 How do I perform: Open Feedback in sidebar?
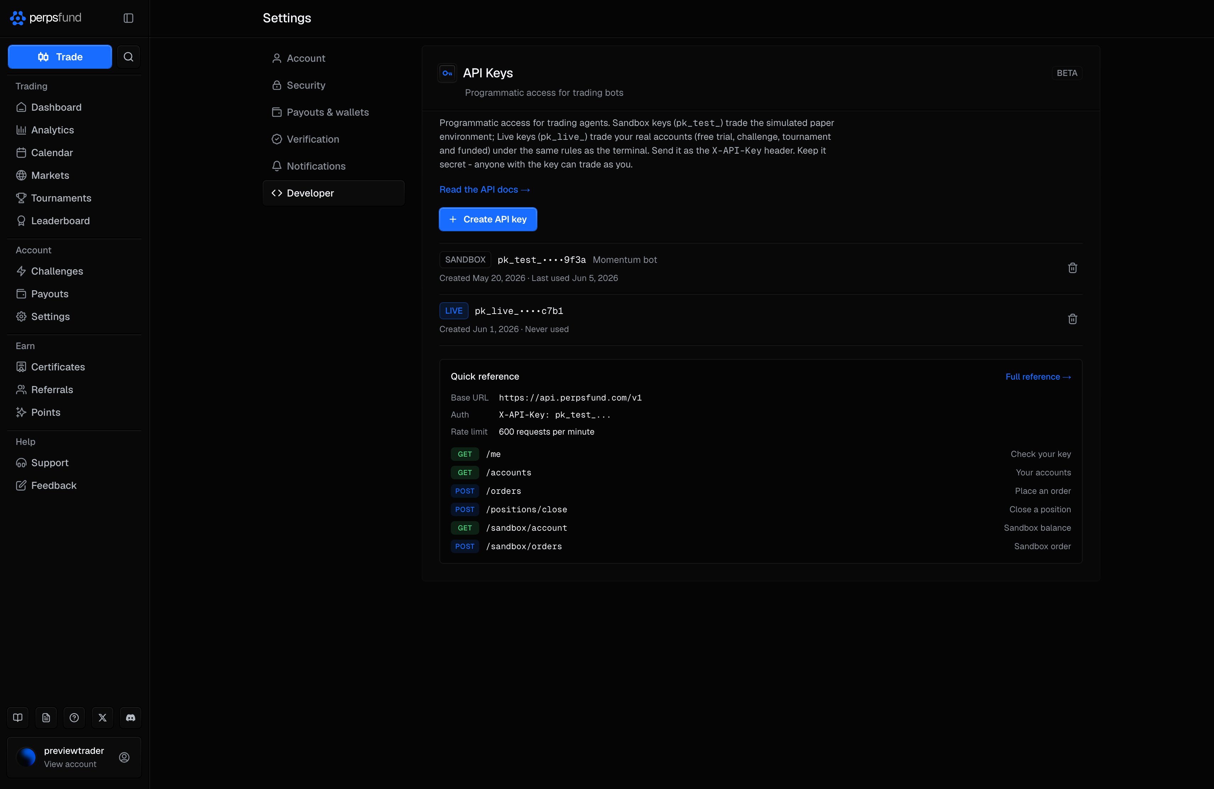click(x=75, y=485)
